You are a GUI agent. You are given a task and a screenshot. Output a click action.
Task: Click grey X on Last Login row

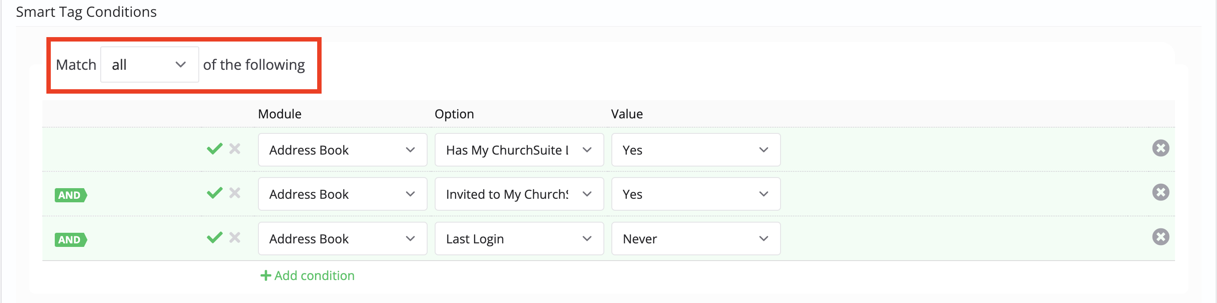click(x=235, y=237)
